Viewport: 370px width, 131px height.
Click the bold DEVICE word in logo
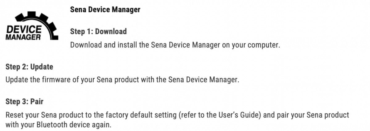tap(24, 30)
